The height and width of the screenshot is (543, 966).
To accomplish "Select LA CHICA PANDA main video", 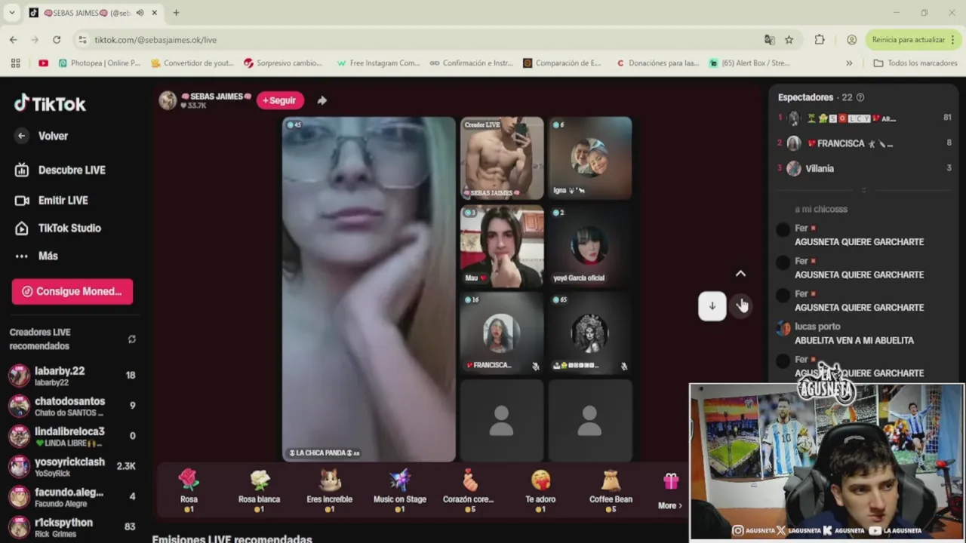I will point(369,289).
